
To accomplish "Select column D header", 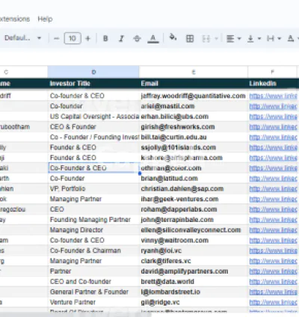I will click(x=93, y=72).
